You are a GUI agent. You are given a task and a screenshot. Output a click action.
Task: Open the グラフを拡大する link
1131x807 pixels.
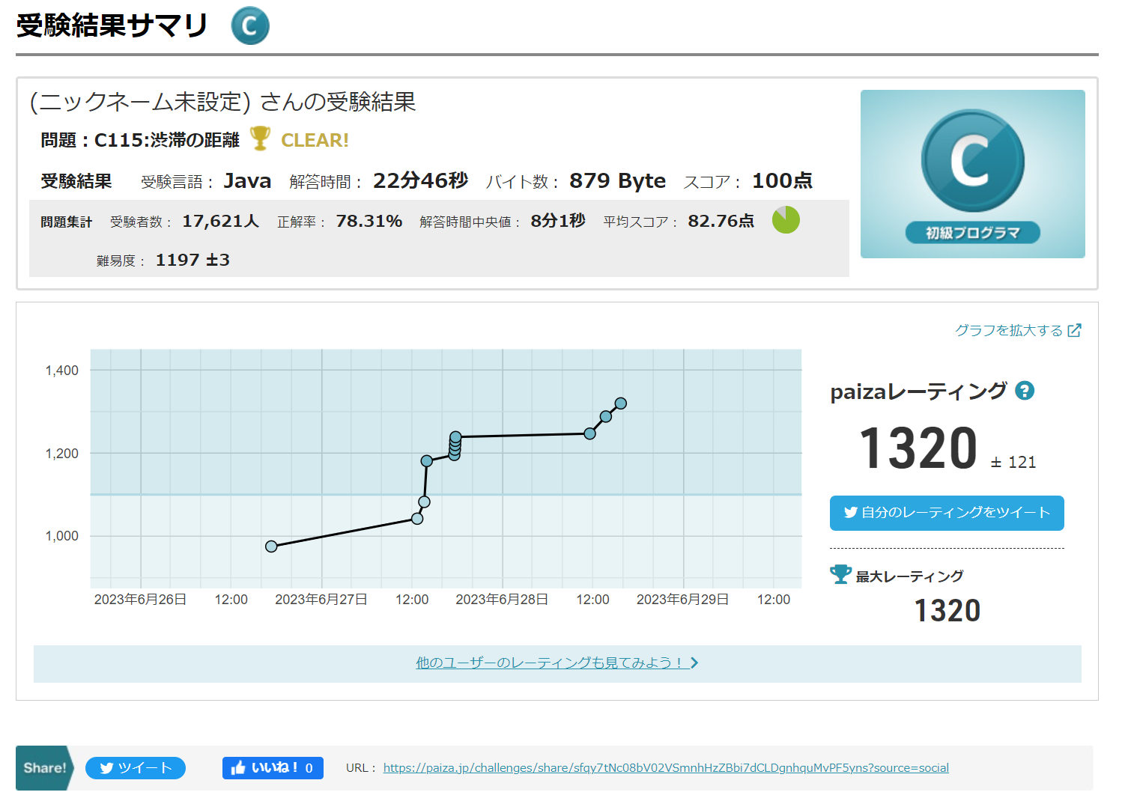pyautogui.click(x=1008, y=330)
